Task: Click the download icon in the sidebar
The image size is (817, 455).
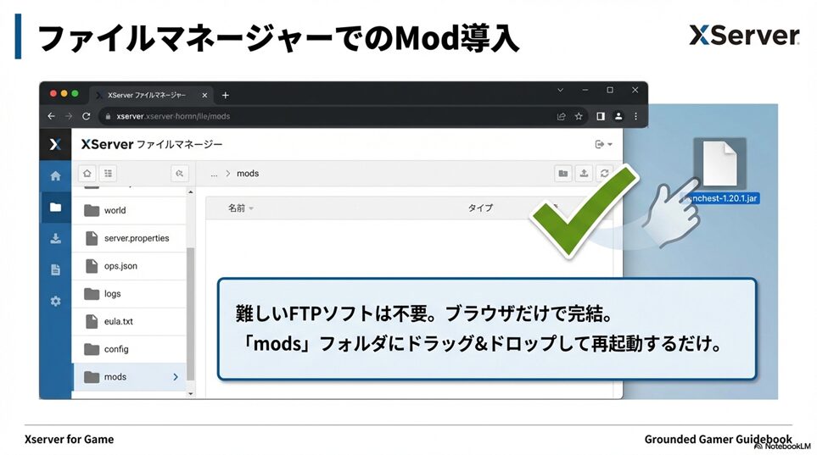Action: tap(55, 238)
